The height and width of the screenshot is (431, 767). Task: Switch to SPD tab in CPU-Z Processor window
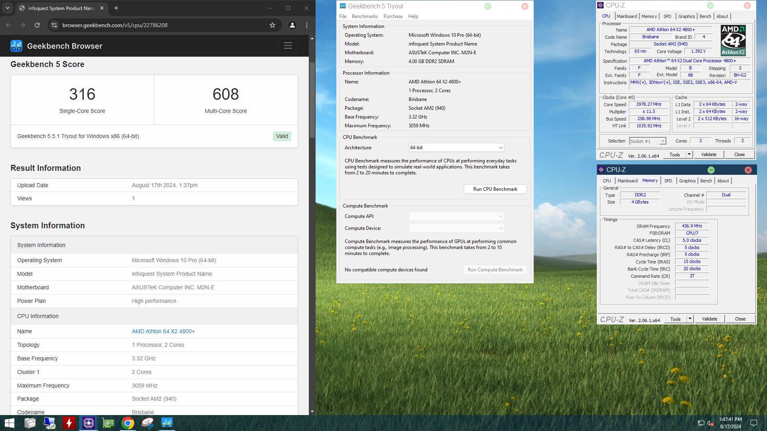tap(668, 16)
